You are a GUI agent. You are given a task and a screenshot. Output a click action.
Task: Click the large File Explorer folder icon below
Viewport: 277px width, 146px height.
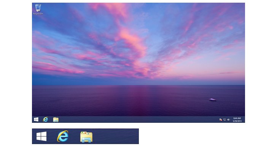[x=86, y=137]
